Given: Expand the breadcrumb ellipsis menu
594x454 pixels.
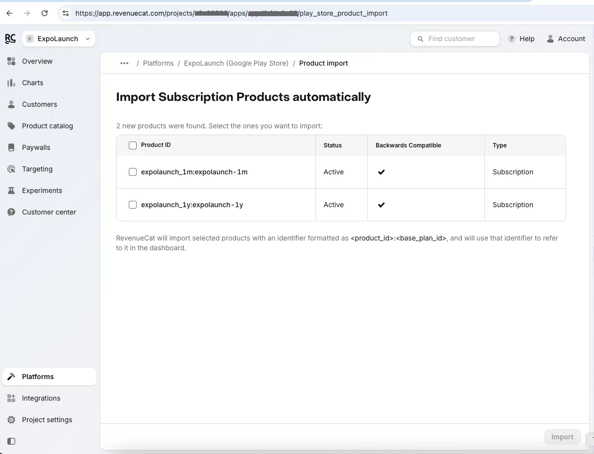Looking at the screenshot, I should pyautogui.click(x=124, y=63).
